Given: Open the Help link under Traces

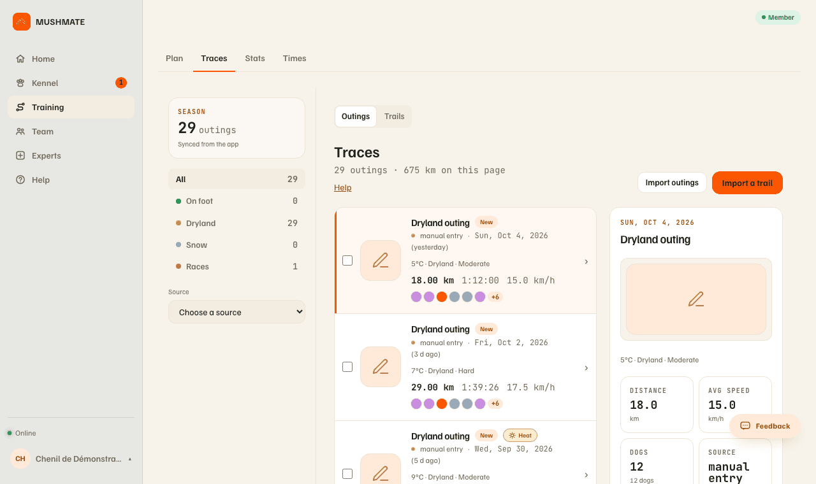Looking at the screenshot, I should (342, 188).
